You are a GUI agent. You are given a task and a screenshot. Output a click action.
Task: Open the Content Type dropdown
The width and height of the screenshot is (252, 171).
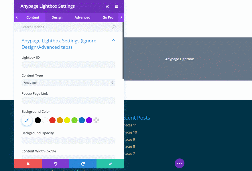(68, 83)
